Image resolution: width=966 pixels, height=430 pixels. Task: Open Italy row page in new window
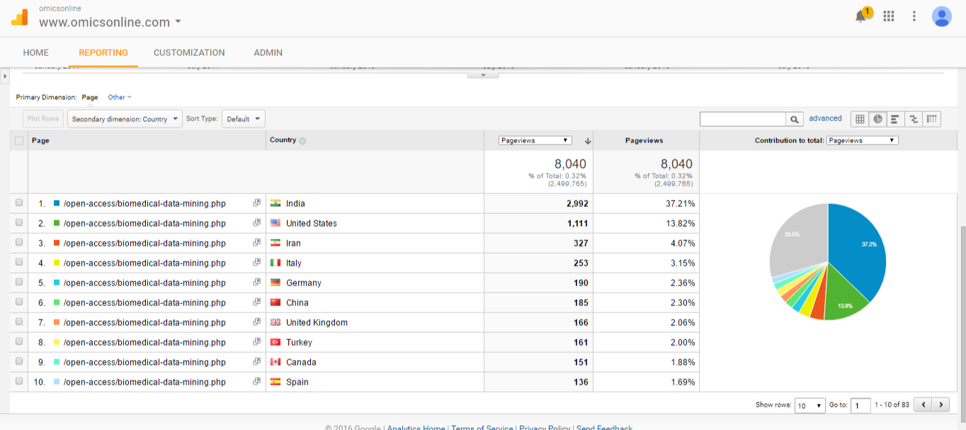[256, 263]
